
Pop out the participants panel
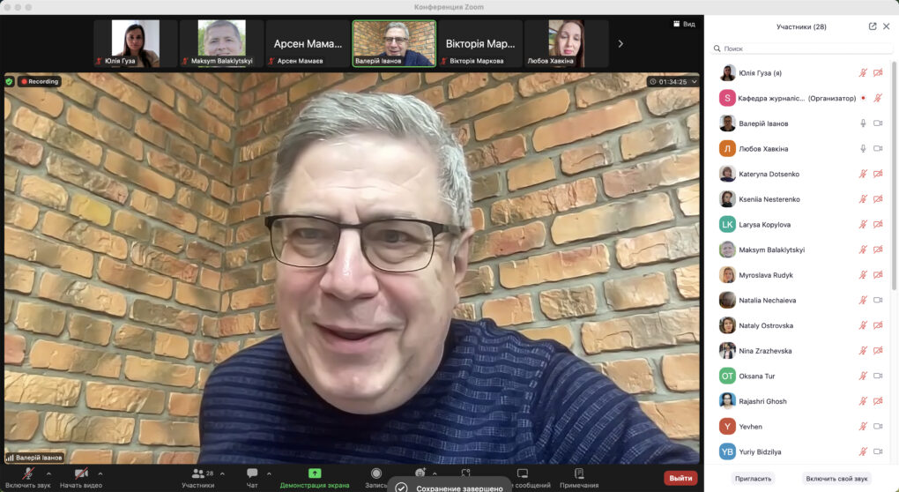[x=873, y=26]
